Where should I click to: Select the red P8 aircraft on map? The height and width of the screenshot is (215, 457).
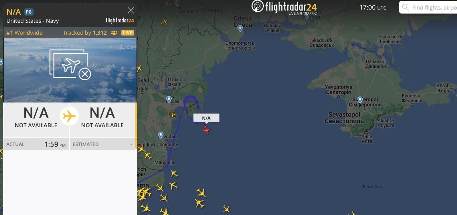206,129
